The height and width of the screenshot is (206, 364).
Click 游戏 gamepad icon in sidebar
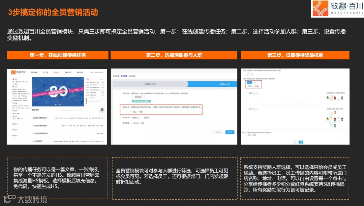[x=13, y=111]
